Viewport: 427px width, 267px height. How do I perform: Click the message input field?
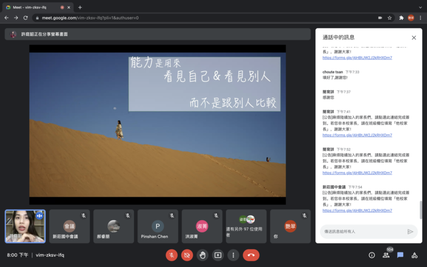coord(364,232)
